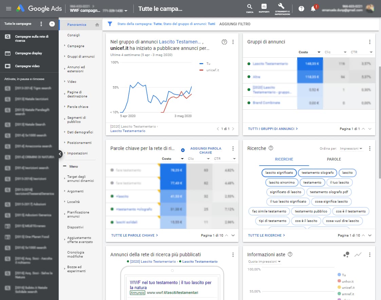Open three-dot menu on Parole chiave card

click(x=233, y=149)
